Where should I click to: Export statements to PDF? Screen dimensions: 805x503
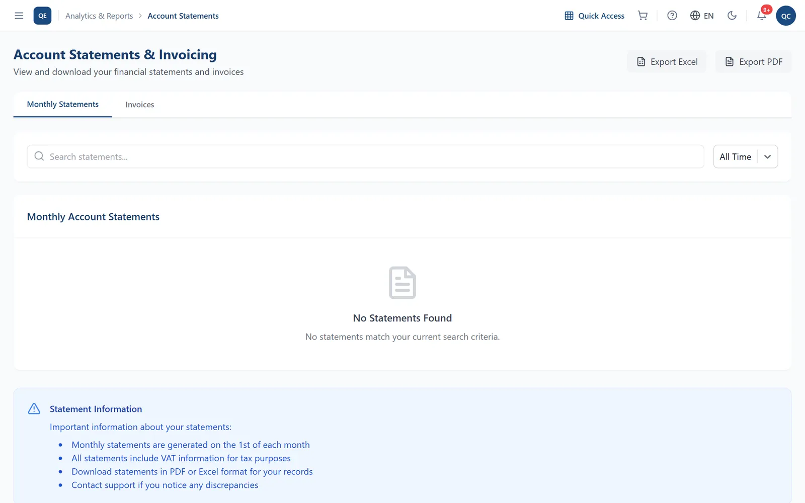753,62
